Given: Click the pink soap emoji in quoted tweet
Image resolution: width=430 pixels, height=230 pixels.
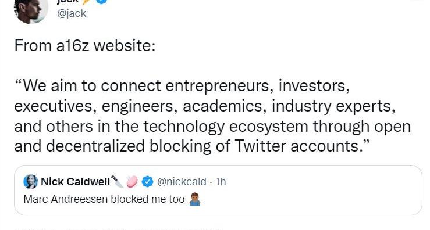Looking at the screenshot, I should (x=132, y=182).
